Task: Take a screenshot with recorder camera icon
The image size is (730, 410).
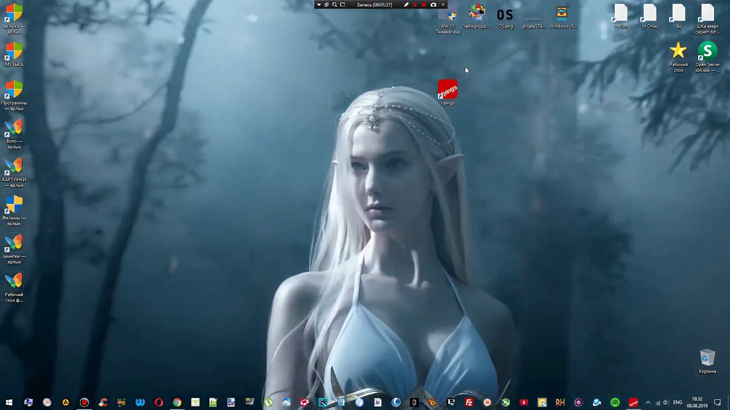Action: point(433,5)
